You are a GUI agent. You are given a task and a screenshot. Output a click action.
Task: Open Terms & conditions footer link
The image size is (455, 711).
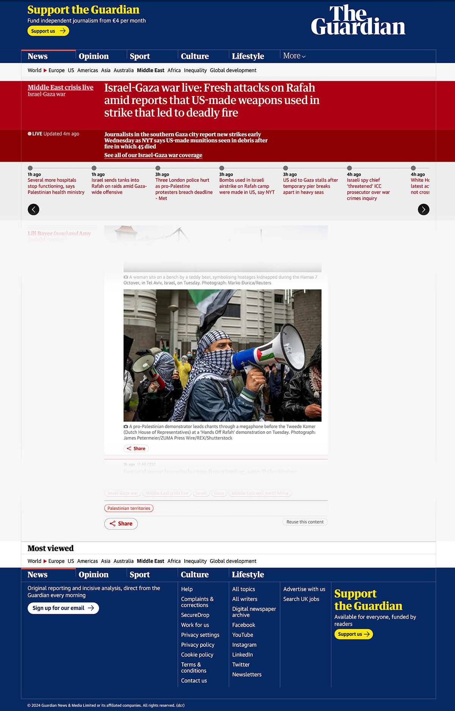[x=194, y=668]
